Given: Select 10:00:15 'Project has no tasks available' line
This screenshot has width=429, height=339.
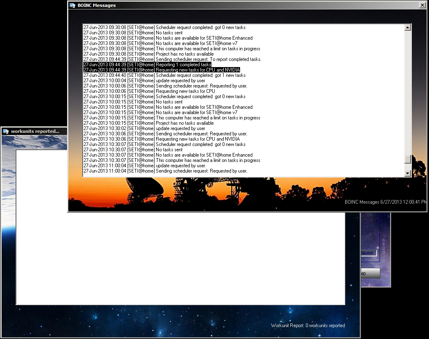Looking at the screenshot, I should [148, 123].
